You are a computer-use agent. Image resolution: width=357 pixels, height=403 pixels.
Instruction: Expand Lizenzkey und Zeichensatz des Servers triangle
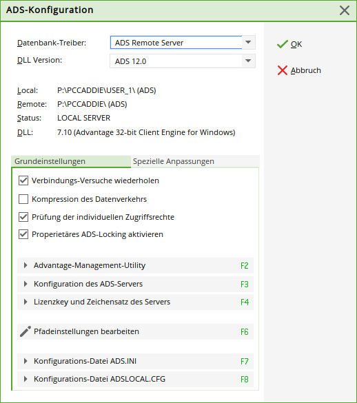pyautogui.click(x=25, y=302)
